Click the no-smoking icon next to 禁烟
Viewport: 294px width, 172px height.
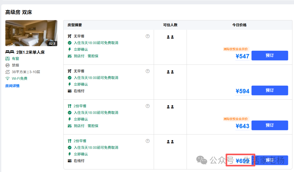pos(8,65)
